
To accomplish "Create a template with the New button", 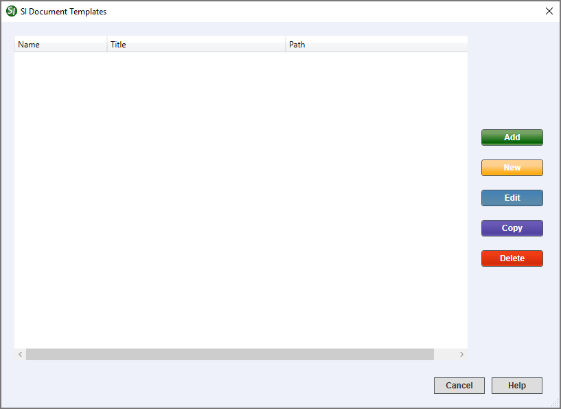I will coord(512,168).
